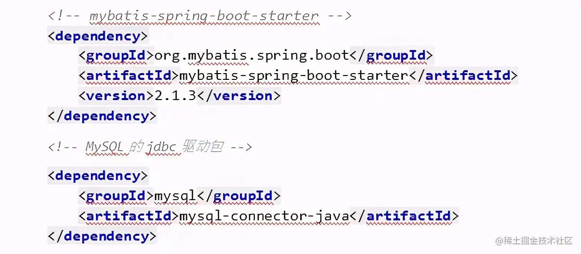This screenshot has width=581, height=254.
Task: Click the second opening <dependency> tag
Action: click(98, 175)
